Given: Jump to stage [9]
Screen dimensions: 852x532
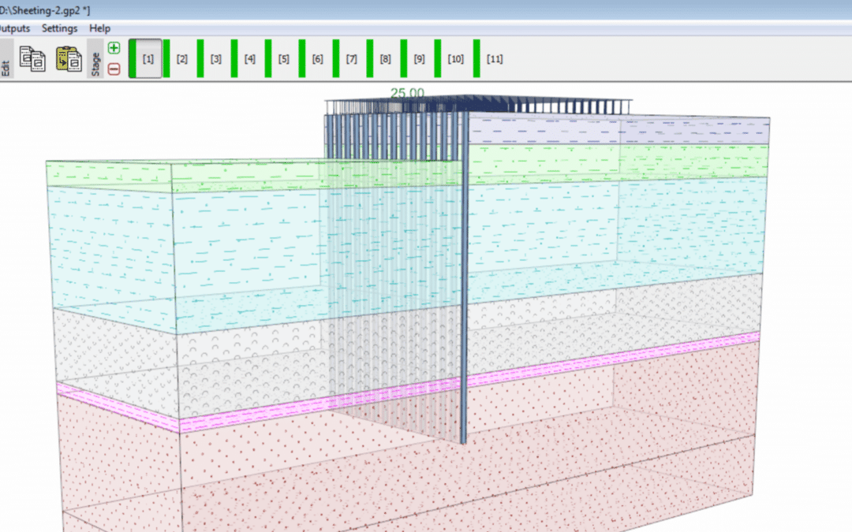Looking at the screenshot, I should click(419, 59).
